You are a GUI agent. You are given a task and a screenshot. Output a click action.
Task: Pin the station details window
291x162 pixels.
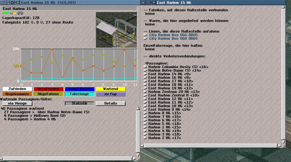pyautogui.click(x=153, y=2)
